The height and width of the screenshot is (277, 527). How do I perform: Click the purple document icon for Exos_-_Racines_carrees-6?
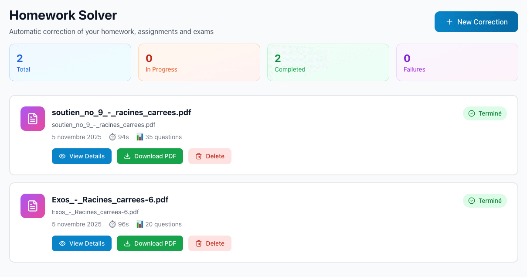coord(33,206)
